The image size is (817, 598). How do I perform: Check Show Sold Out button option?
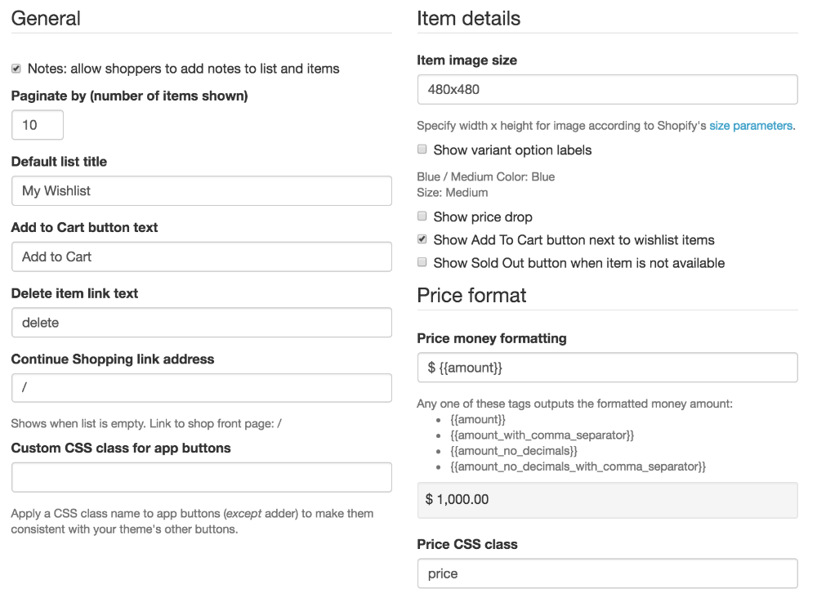click(x=422, y=262)
